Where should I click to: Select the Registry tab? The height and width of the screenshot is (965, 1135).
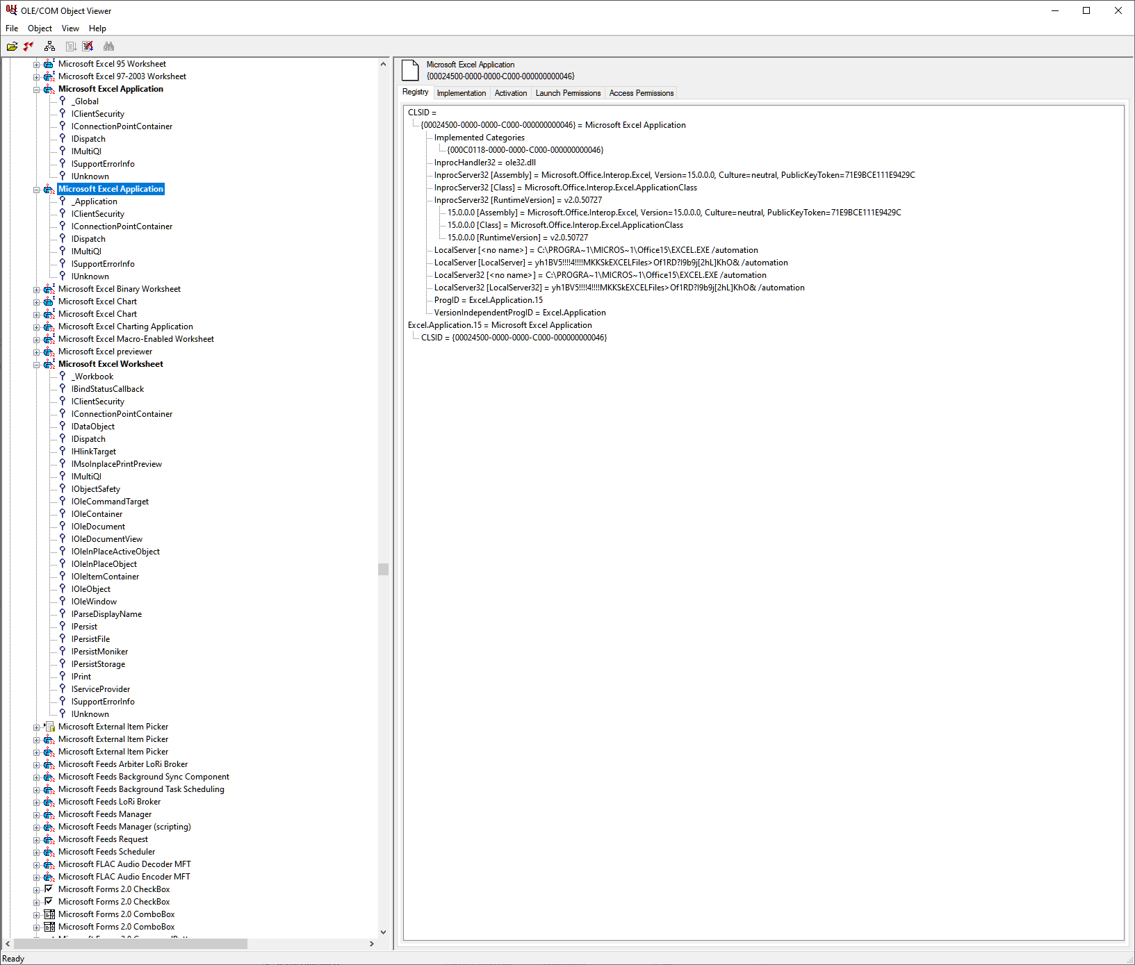(416, 92)
